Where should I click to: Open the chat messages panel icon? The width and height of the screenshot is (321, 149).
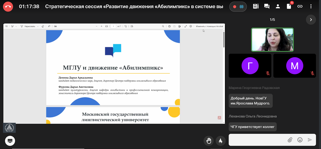tap(267, 6)
